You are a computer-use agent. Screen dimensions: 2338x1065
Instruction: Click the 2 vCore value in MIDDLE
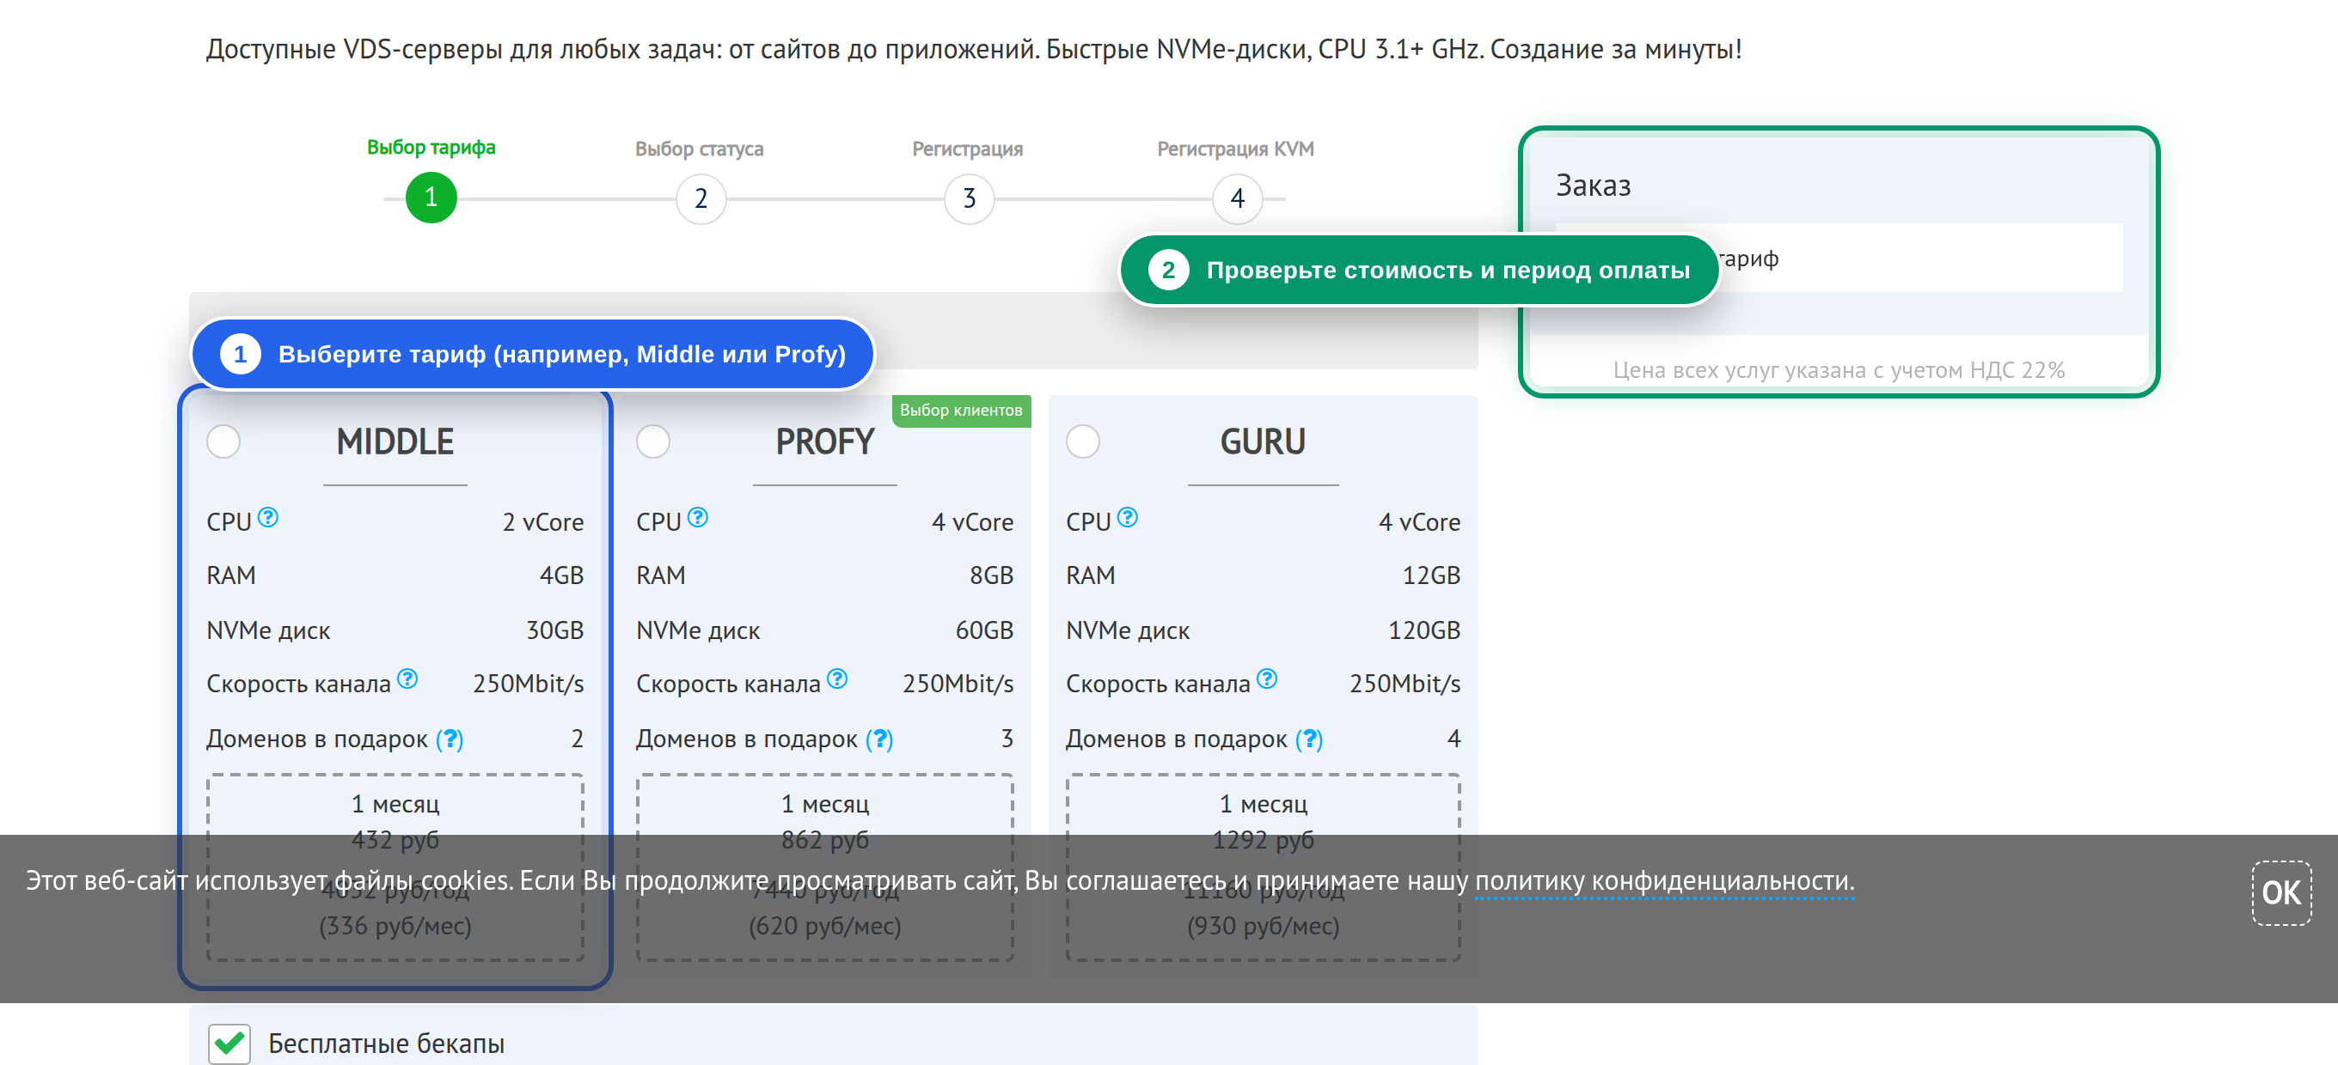pyautogui.click(x=542, y=522)
